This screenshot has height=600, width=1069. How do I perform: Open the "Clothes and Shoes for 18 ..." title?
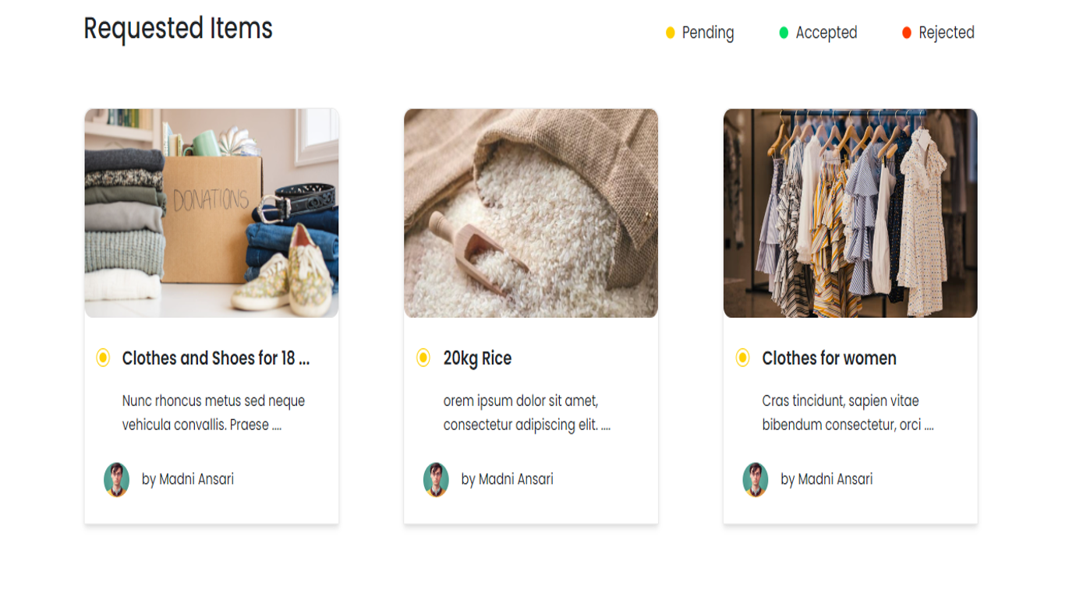pyautogui.click(x=215, y=358)
